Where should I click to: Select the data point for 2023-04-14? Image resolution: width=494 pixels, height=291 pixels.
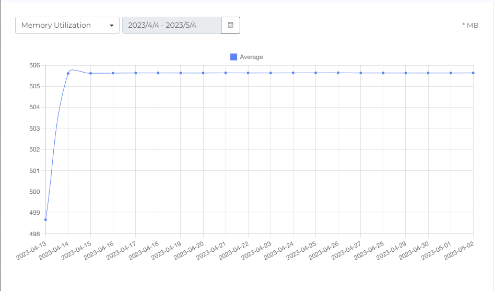coord(68,73)
